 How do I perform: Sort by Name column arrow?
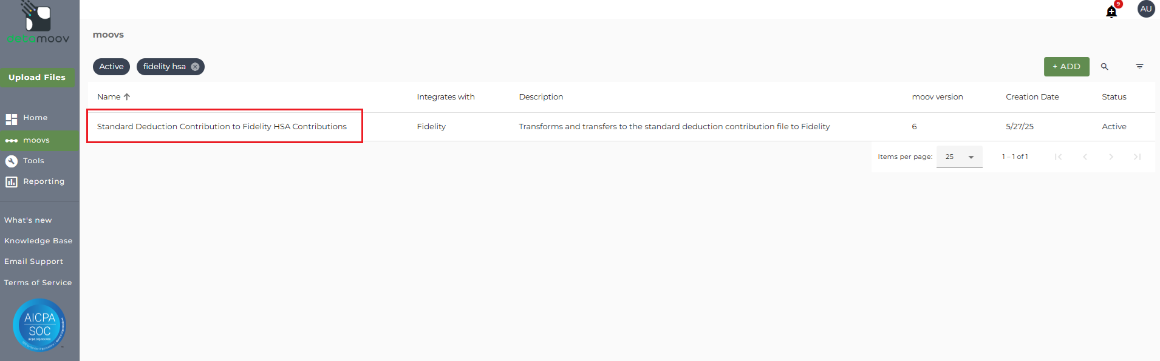(127, 97)
